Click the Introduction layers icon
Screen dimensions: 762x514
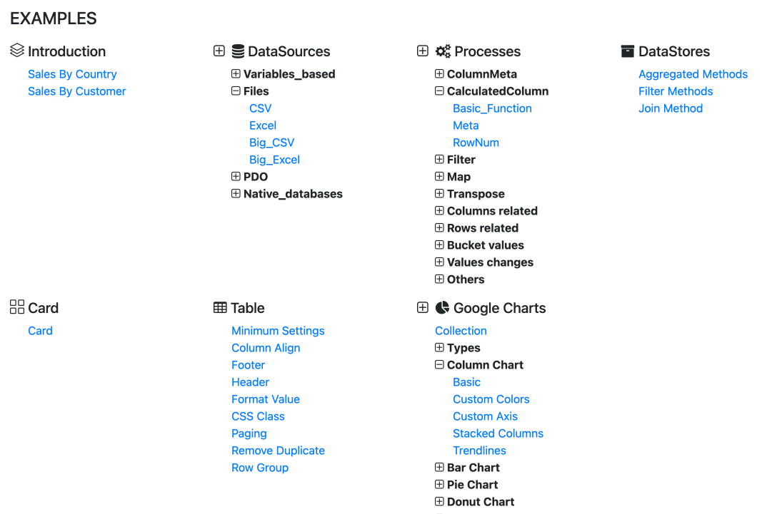pos(17,51)
